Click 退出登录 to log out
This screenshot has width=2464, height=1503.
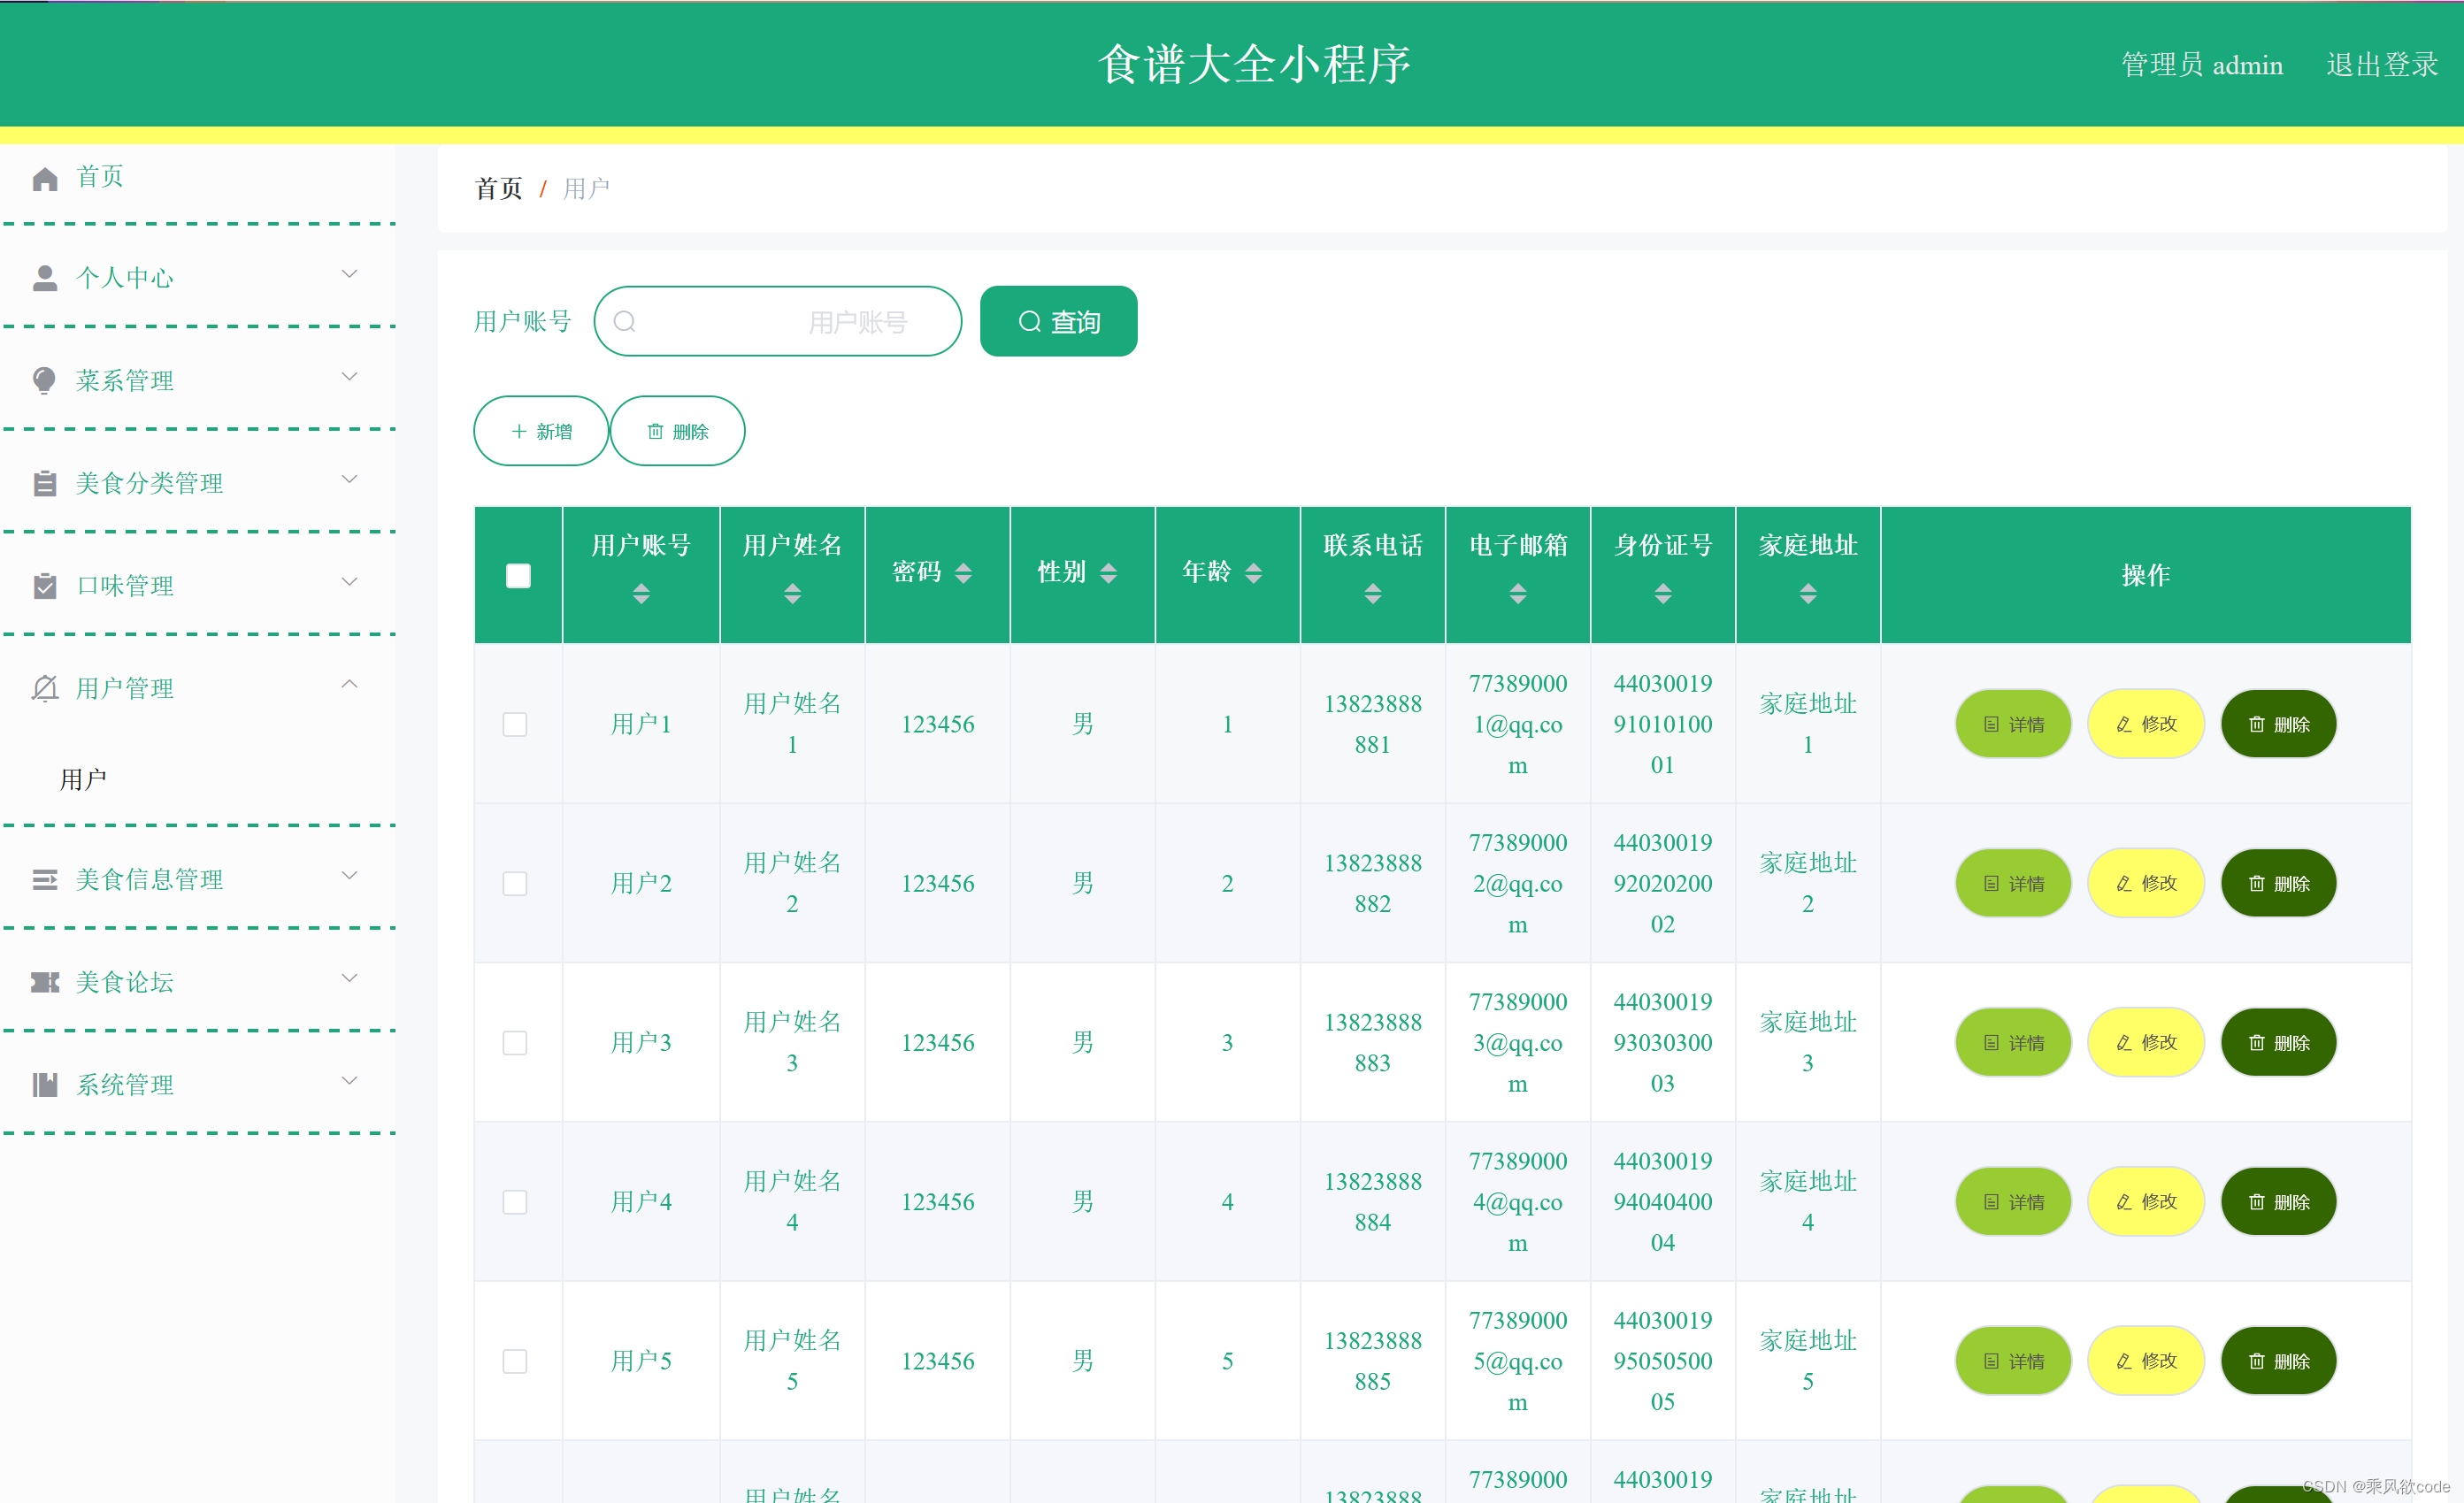pos(2381,65)
